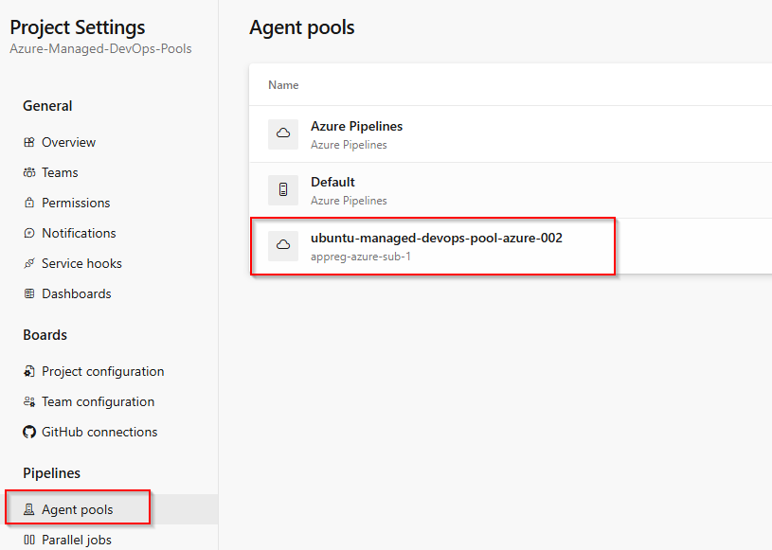Open the ubuntu-managed-devops-pool-azure-002 agent pool
Screen dimensions: 772x550
coord(436,238)
